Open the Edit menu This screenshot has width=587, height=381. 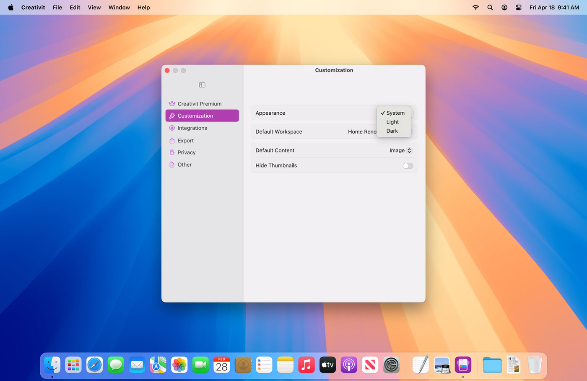(x=75, y=8)
